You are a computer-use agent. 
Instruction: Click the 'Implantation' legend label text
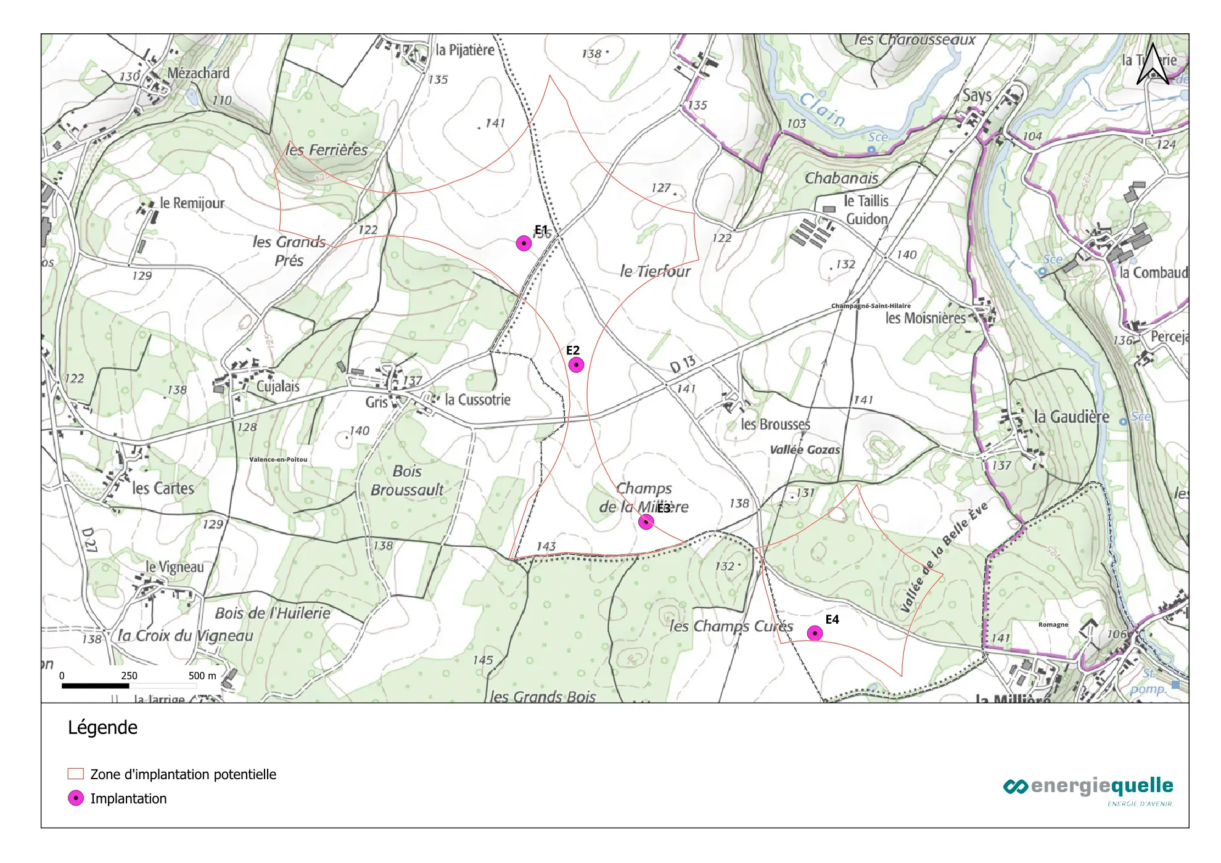coord(128,799)
